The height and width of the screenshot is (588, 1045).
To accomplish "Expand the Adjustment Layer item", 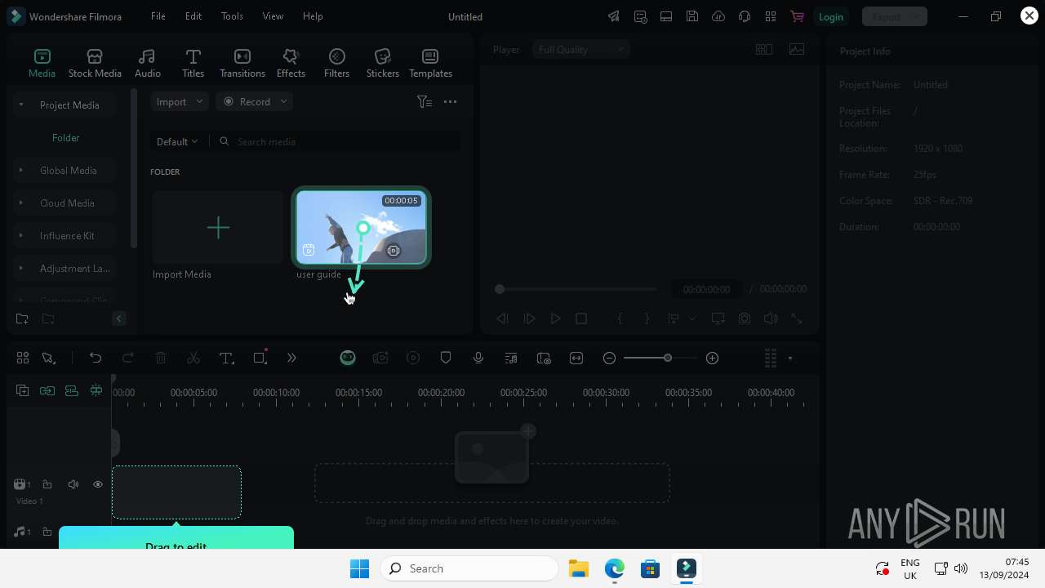I will click(21, 268).
